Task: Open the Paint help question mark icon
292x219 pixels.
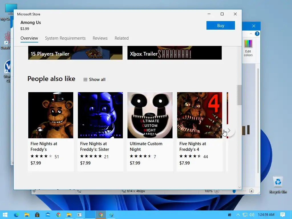Action: [257, 34]
